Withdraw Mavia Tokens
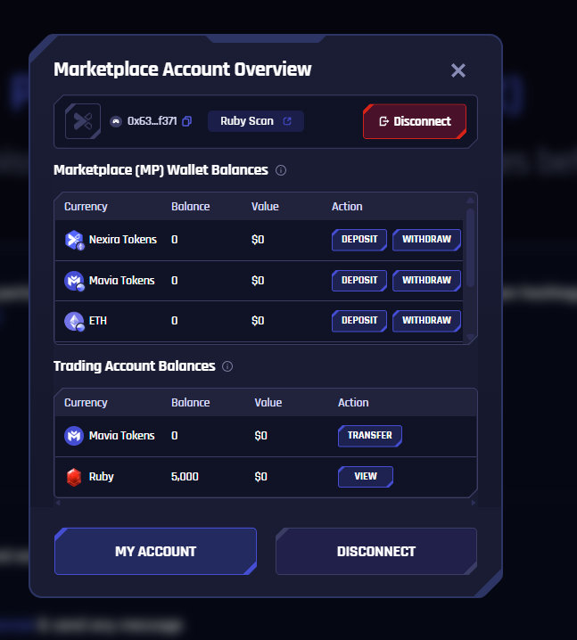 pos(426,281)
